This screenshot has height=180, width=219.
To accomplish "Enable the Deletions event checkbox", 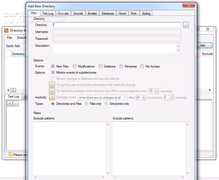I will pyautogui.click(x=100, y=66).
